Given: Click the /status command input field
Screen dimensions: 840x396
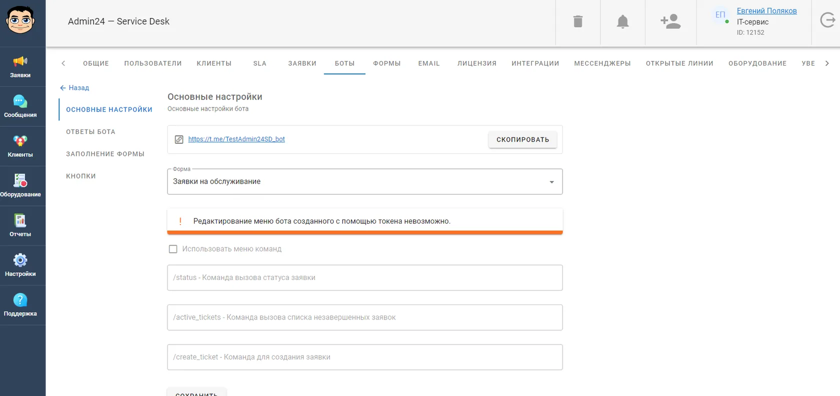Looking at the screenshot, I should [x=365, y=277].
